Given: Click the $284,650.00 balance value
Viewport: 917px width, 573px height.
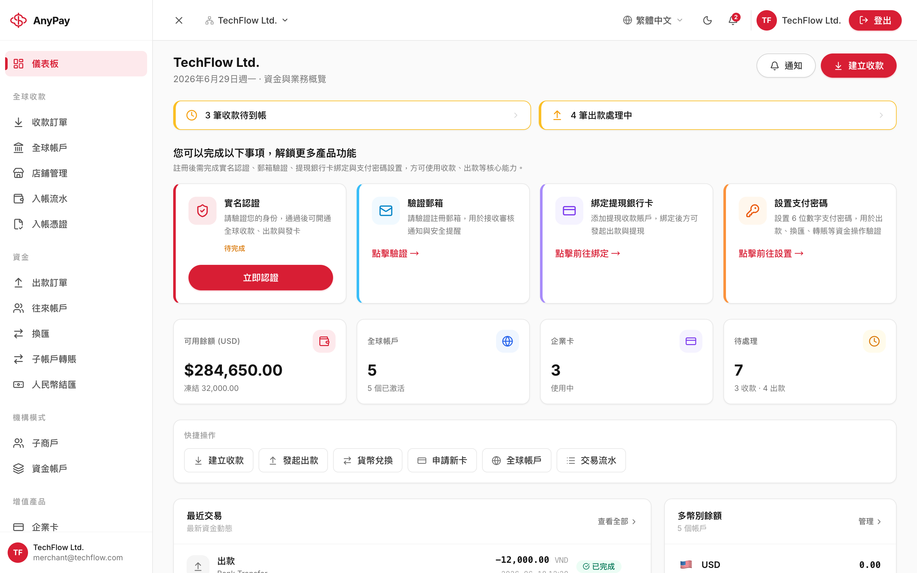Looking at the screenshot, I should 233,370.
